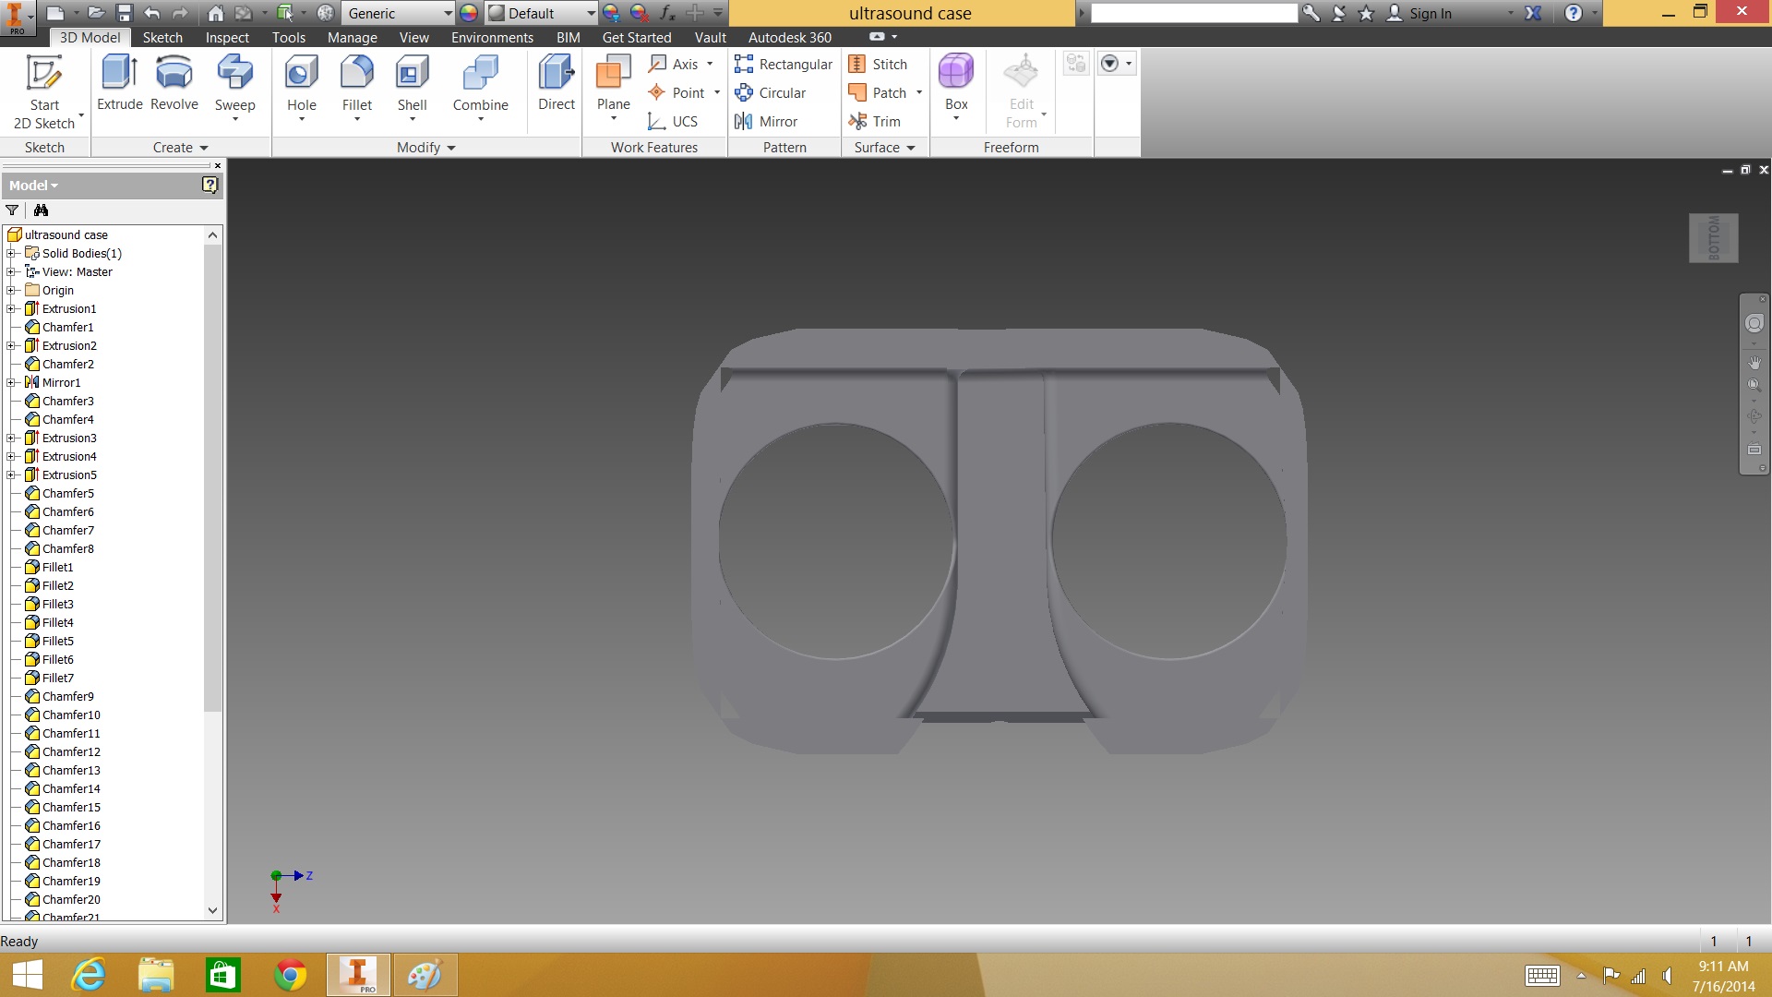The height and width of the screenshot is (997, 1772).
Task: Select Chamfer1 in the model tree
Action: click(x=67, y=327)
